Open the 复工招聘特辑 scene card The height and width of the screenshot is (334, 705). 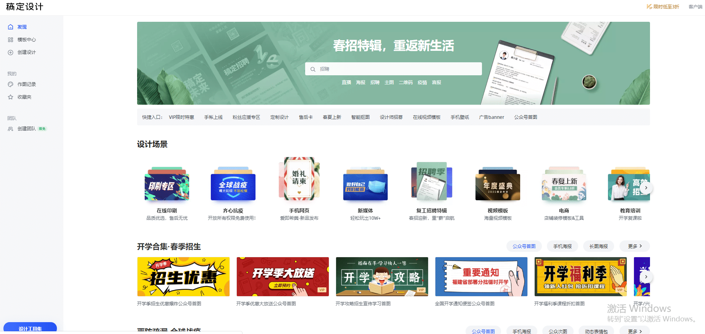432,182
